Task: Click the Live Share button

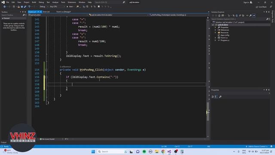Action: (261, 7)
